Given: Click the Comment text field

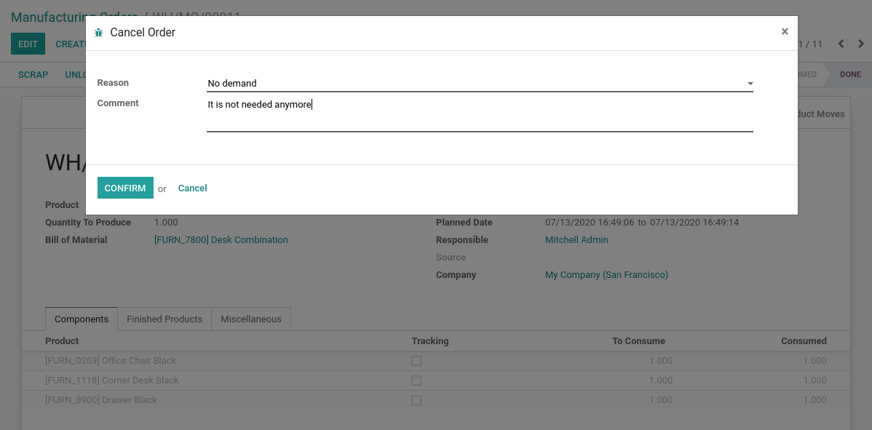Looking at the screenshot, I should 479,114.
